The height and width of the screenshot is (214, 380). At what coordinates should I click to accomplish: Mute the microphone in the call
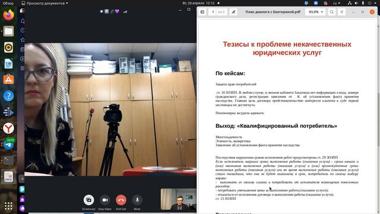[x=137, y=200]
